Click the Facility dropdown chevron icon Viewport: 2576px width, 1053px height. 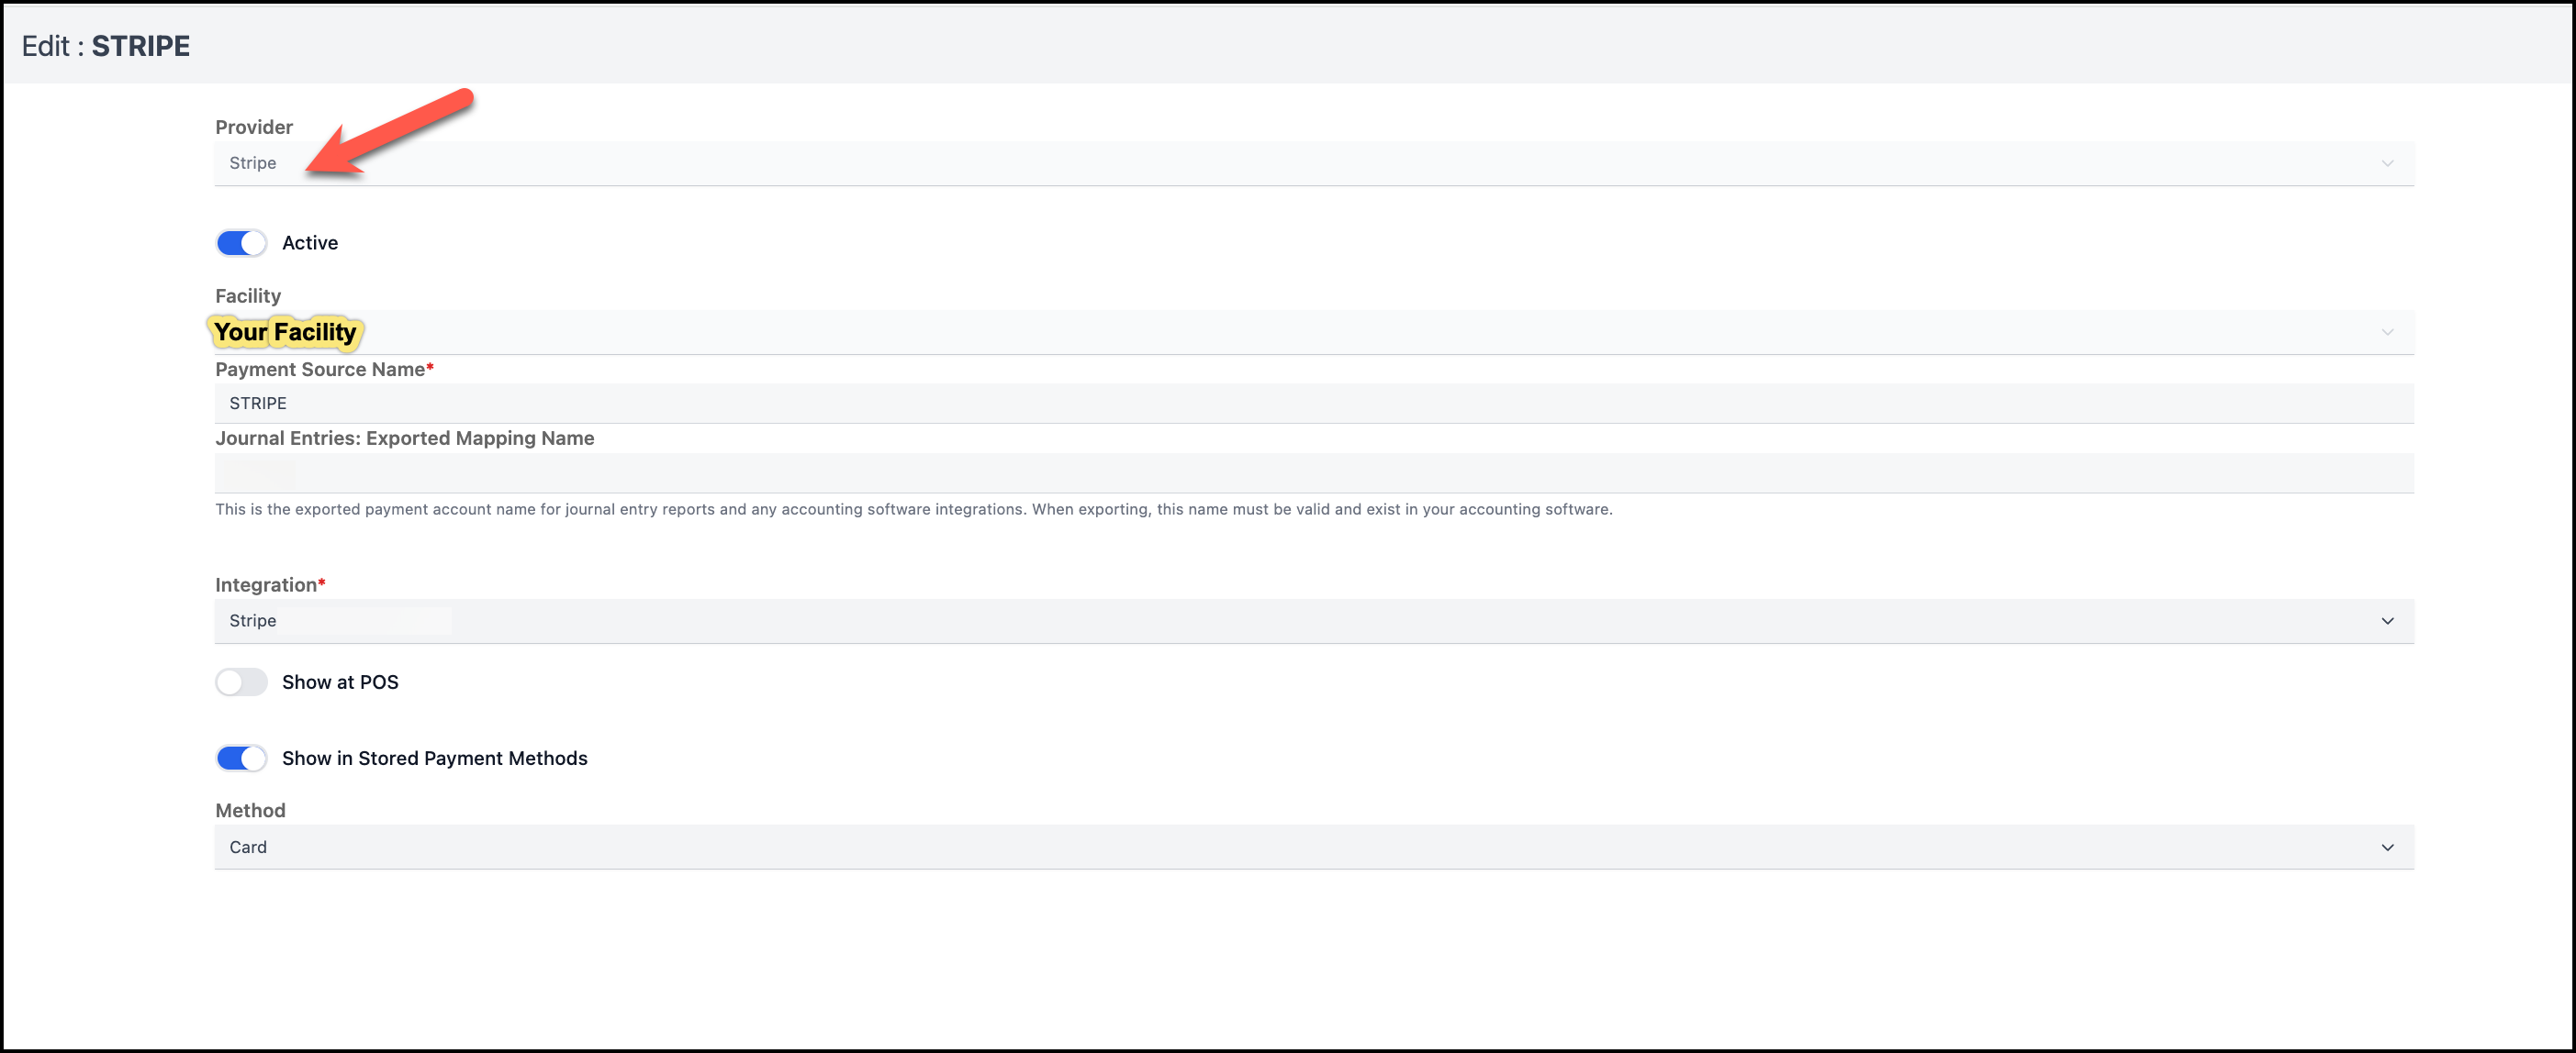[2387, 333]
